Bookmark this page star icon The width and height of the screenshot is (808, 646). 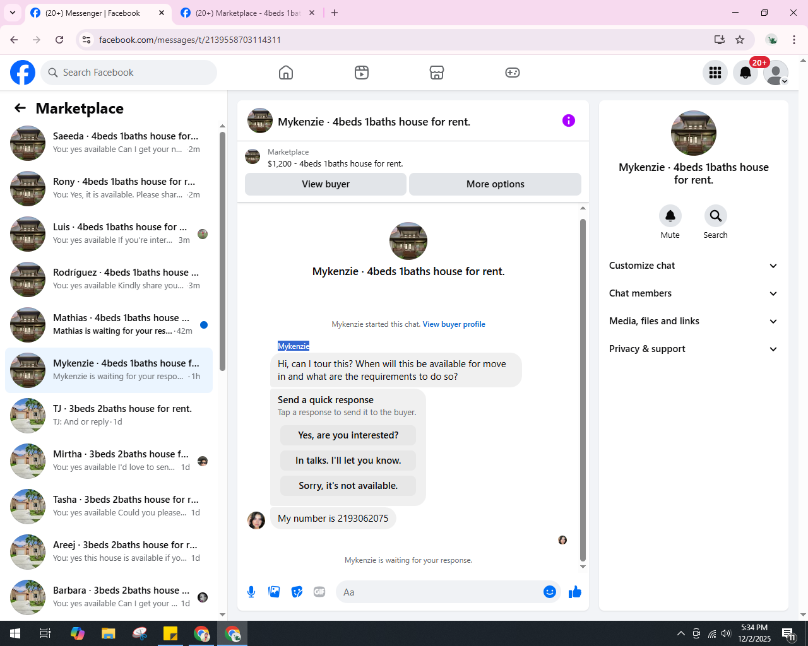pyautogui.click(x=740, y=40)
